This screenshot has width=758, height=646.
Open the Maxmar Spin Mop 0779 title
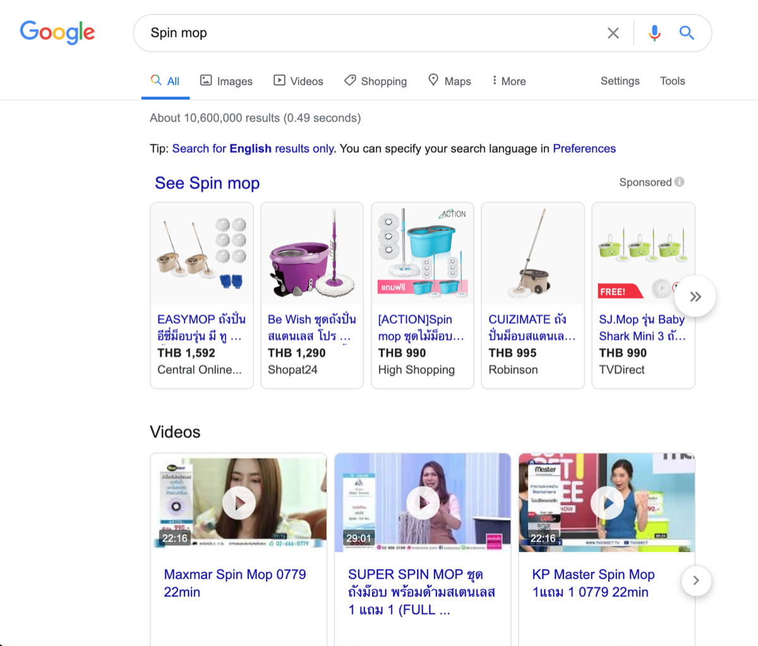(235, 583)
